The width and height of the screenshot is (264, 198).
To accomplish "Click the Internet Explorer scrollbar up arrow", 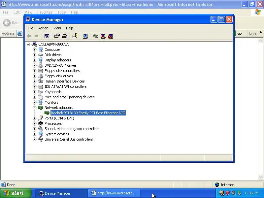I will [260, 41].
